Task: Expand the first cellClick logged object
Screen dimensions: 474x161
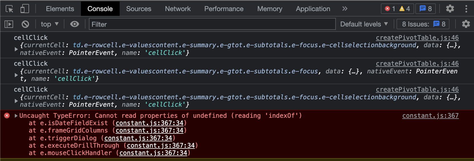Action: pos(16,49)
